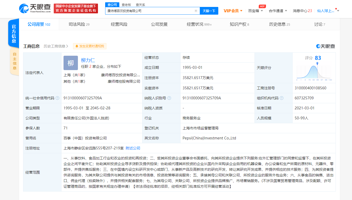This screenshot has width=352, height=200.
Task: Select the 查关系 search tab
Action: (x=140, y=5)
